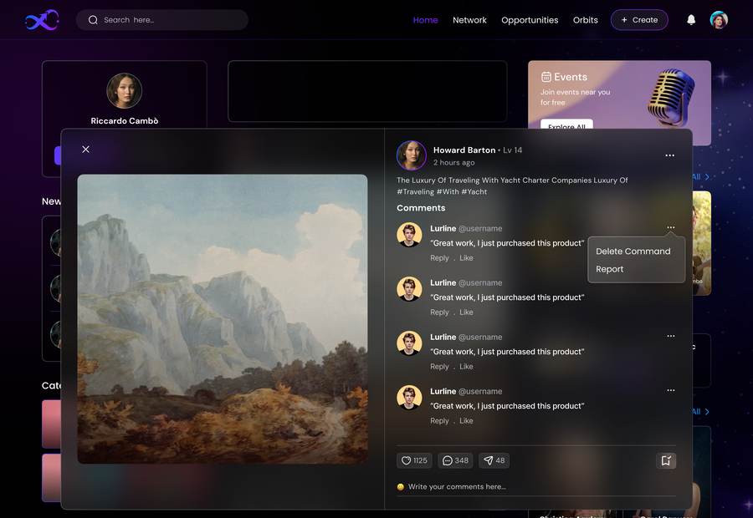This screenshot has width=753, height=518.
Task: Reply to the third Lurline comment
Action: 439,367
